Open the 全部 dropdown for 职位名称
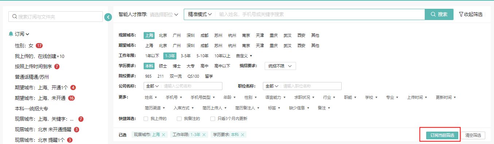The image size is (494, 144). coord(272,86)
